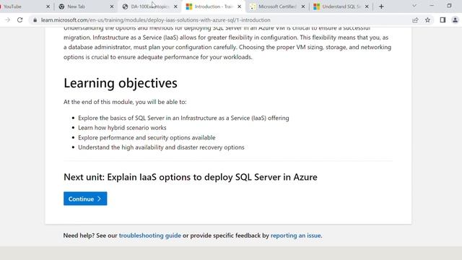
Task: Close the New Tab tab
Action: pos(112,6)
